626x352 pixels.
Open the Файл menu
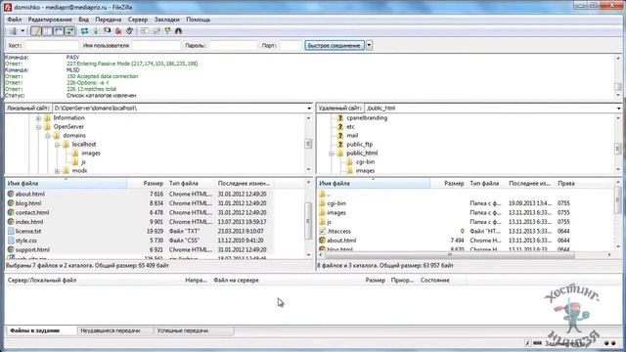(x=15, y=20)
